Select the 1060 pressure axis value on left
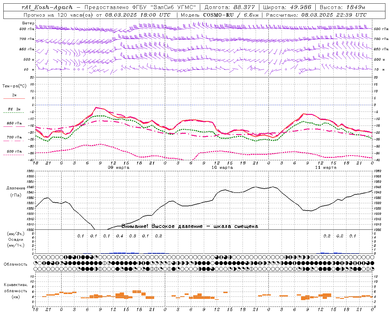 pyautogui.click(x=30, y=171)
